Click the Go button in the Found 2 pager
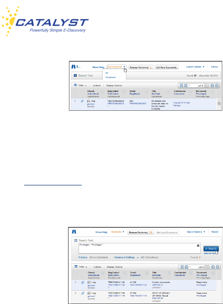Screen dimensions: 223x304 tap(207, 267)
